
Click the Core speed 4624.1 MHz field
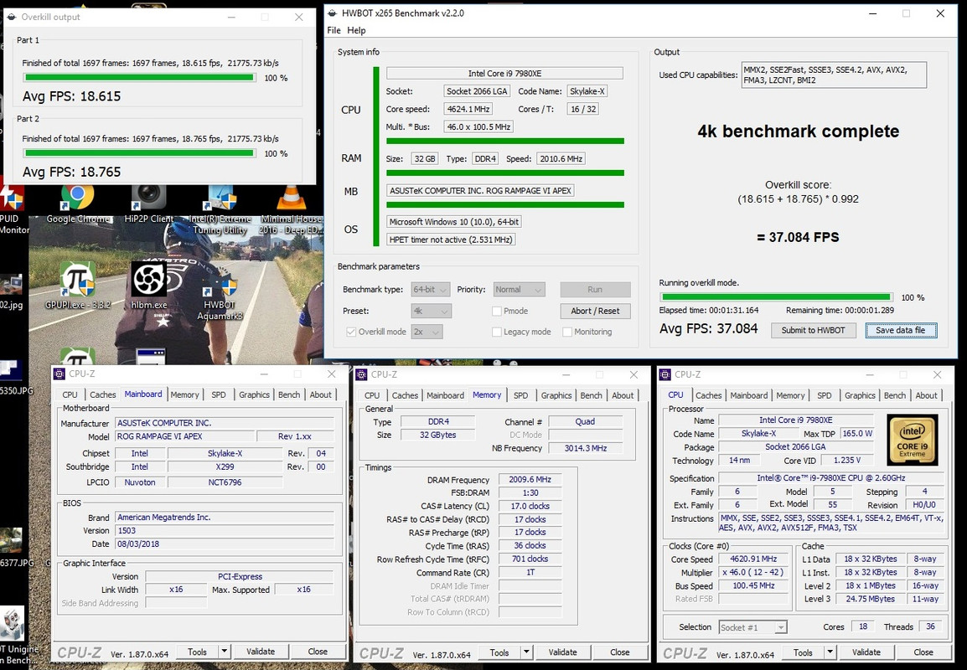click(x=468, y=109)
